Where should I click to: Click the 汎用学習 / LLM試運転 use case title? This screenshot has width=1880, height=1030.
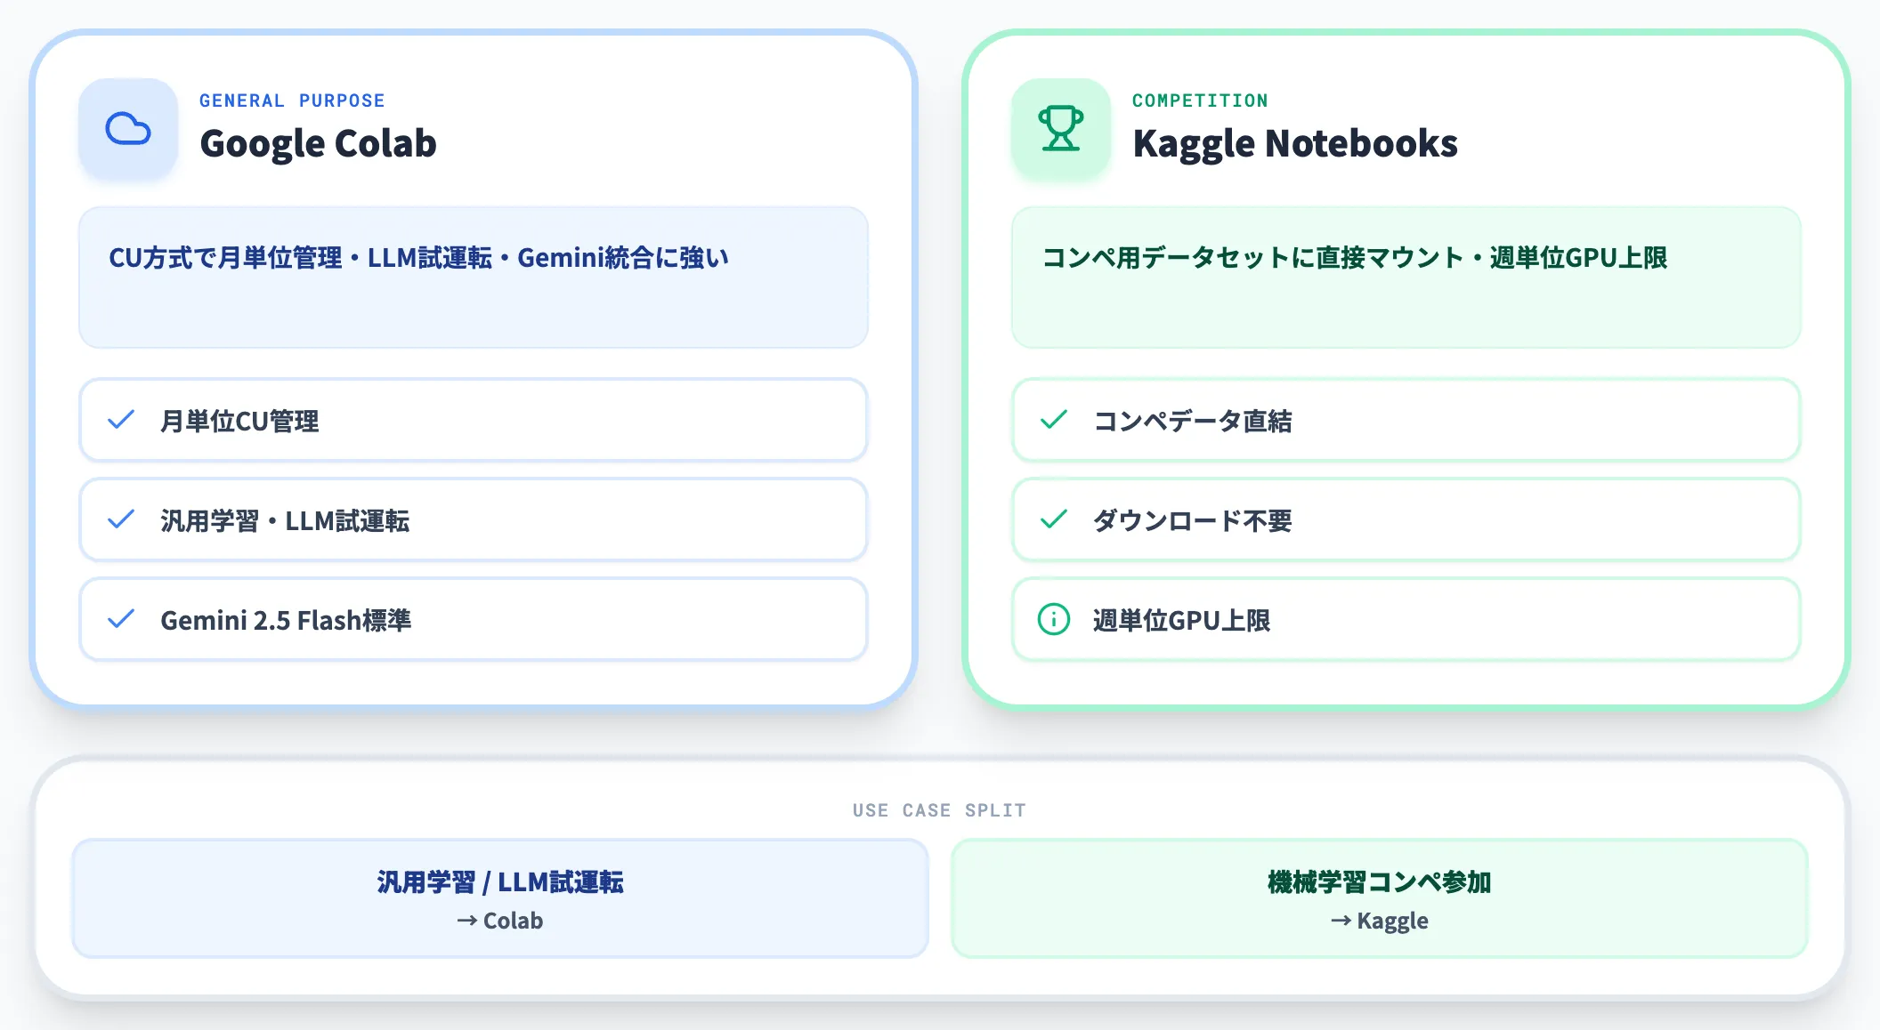point(500,881)
